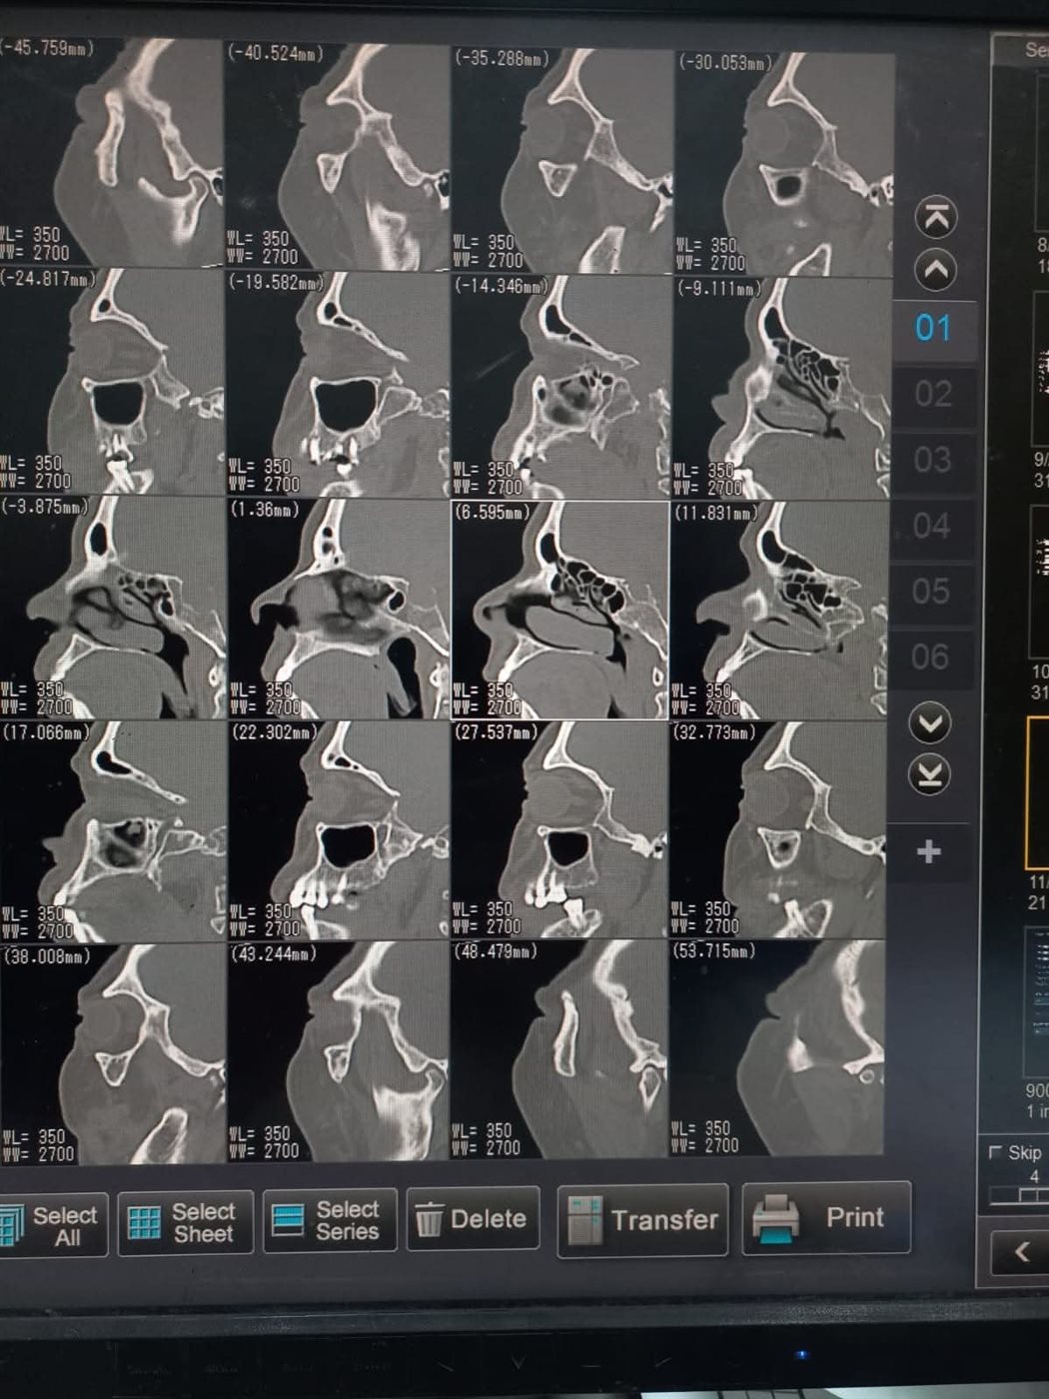
Task: Select the CT slice at -9.111mm
Action: (781, 387)
